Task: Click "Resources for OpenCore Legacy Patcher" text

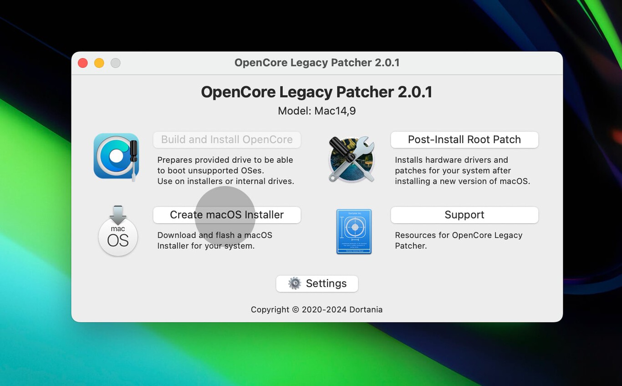Action: (x=459, y=241)
